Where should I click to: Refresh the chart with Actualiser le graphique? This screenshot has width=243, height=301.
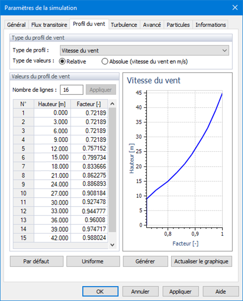(202, 261)
